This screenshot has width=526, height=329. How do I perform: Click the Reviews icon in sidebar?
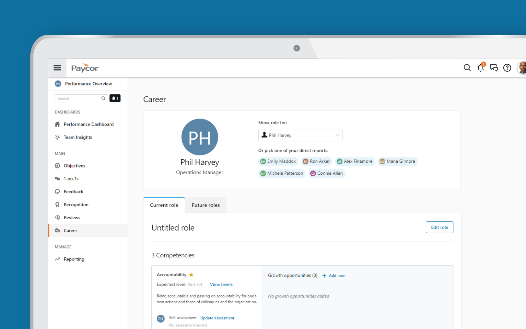tap(57, 217)
